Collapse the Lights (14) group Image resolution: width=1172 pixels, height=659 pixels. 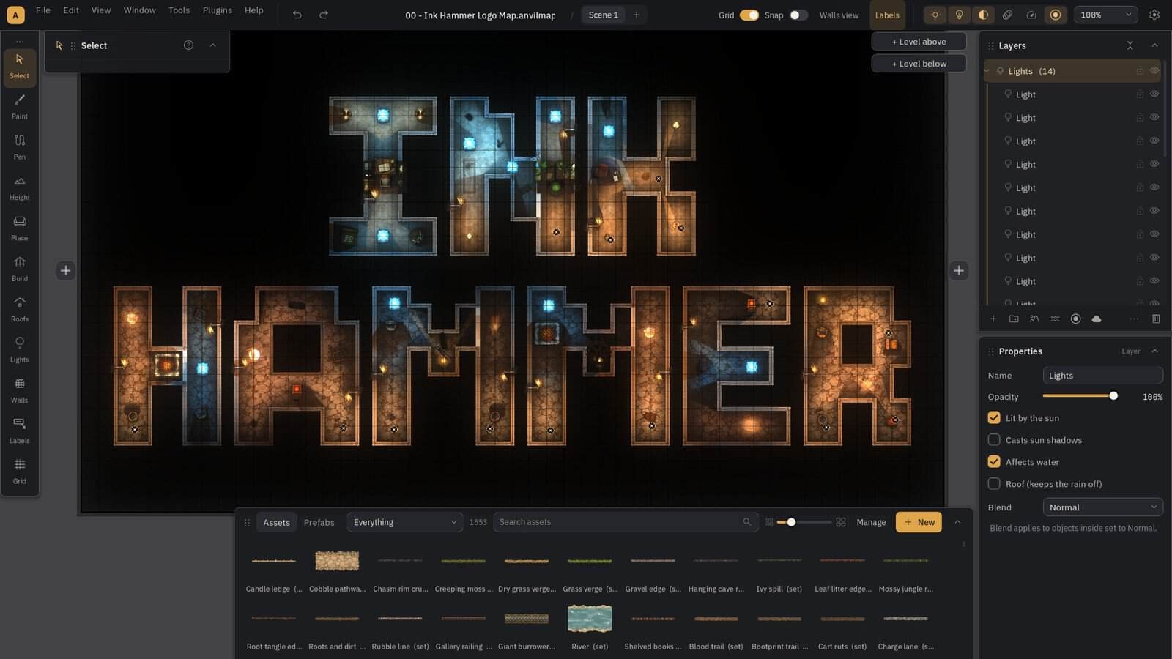pos(987,71)
